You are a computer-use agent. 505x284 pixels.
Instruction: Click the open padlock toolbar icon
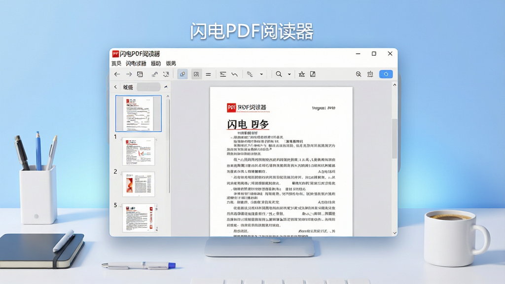click(x=154, y=74)
